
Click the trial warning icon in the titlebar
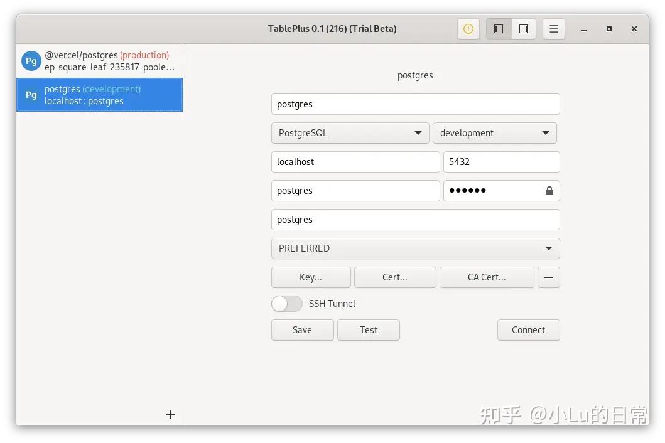[x=468, y=28]
